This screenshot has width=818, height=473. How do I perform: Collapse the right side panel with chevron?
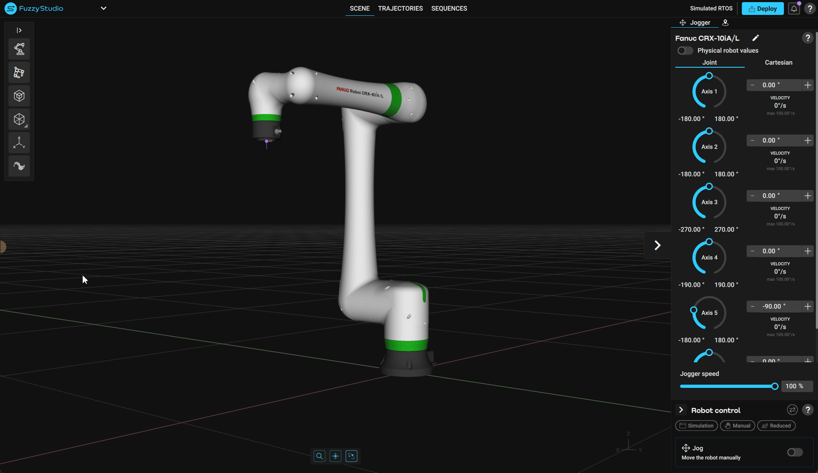click(x=657, y=245)
